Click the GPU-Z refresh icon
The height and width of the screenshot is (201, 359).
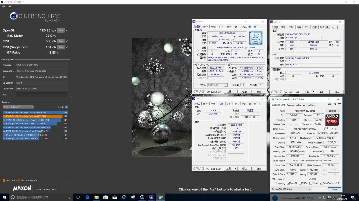point(335,104)
